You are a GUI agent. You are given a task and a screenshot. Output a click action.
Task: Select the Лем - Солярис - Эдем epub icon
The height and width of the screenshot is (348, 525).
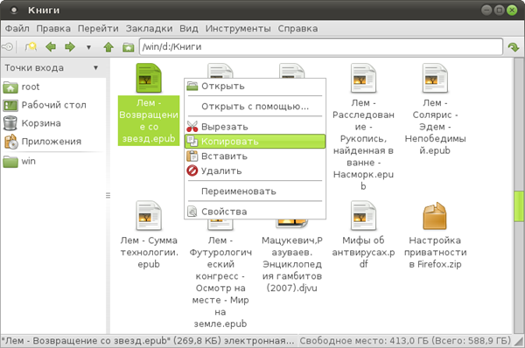pos(435,79)
